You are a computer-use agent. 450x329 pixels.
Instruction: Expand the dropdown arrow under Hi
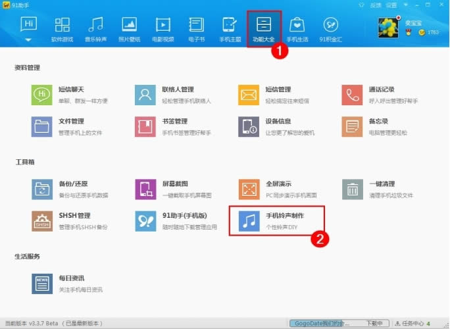(28, 40)
